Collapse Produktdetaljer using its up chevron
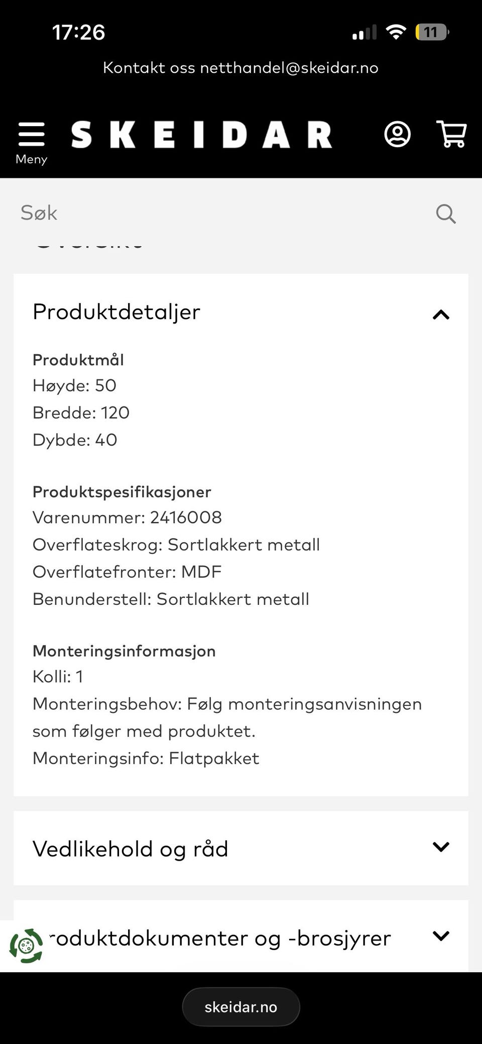482x1044 pixels. (x=441, y=315)
